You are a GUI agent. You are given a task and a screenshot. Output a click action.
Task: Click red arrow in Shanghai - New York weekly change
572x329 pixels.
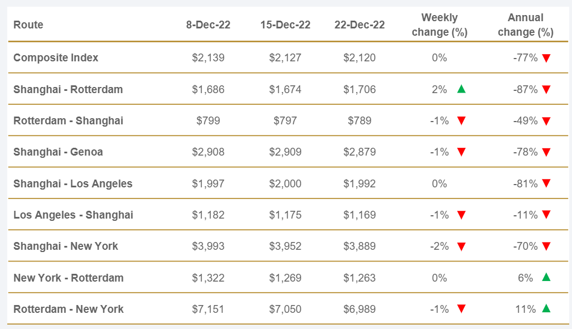tap(461, 246)
